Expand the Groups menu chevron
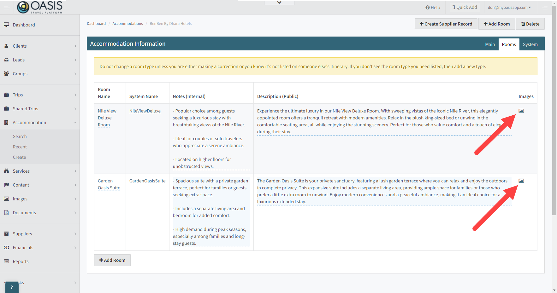 (x=75, y=74)
